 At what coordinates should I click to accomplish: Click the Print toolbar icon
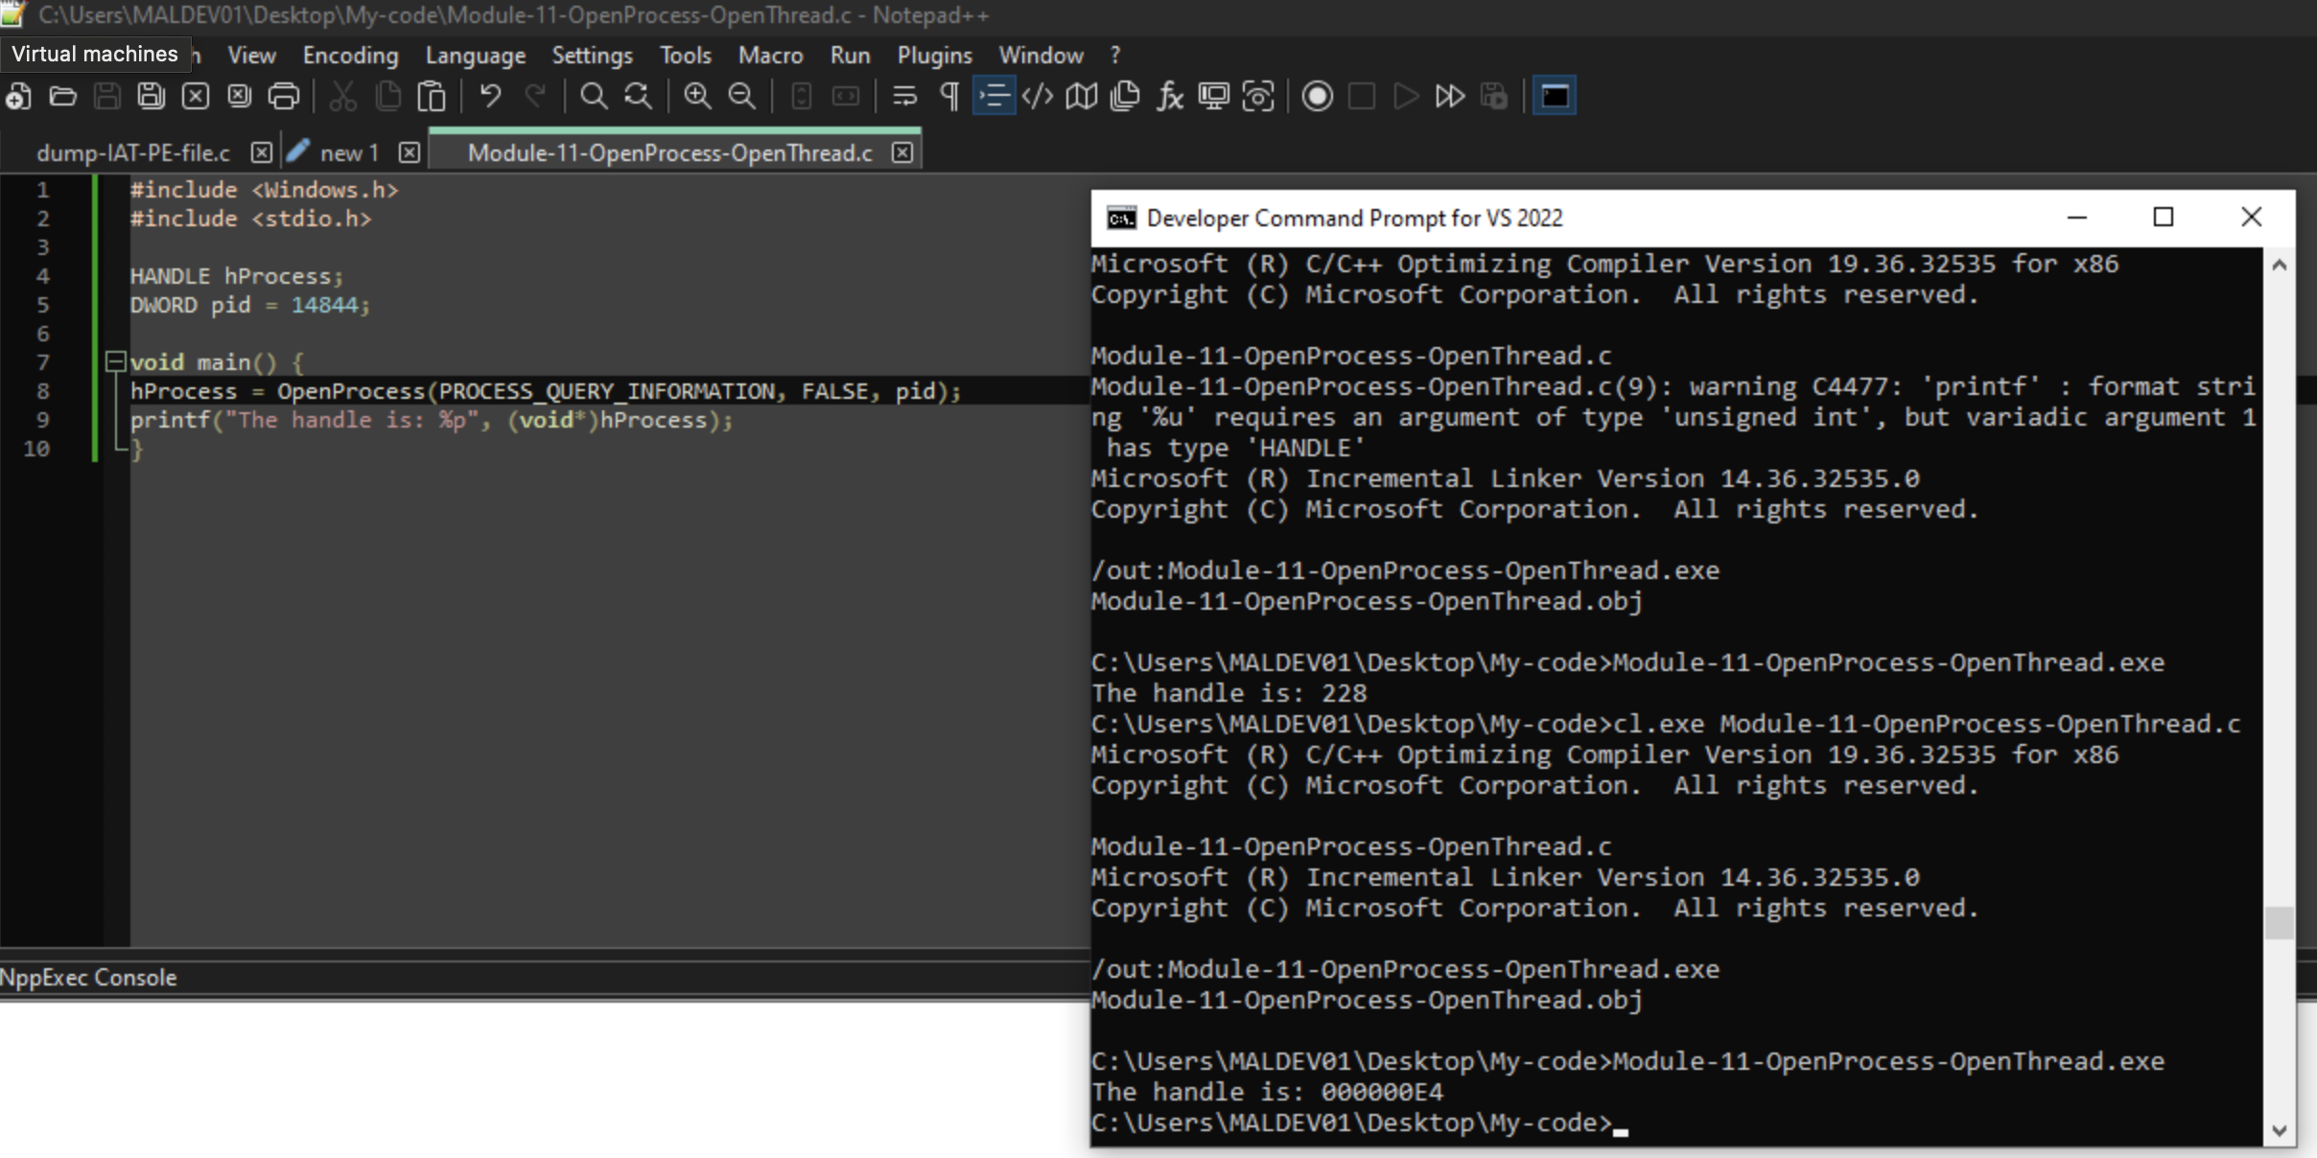284,96
